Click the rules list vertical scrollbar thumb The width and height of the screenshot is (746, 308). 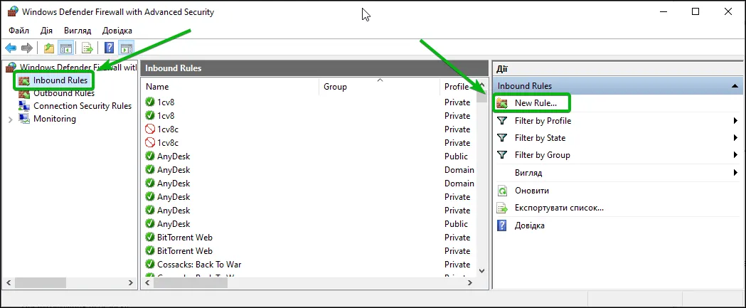[x=481, y=96]
